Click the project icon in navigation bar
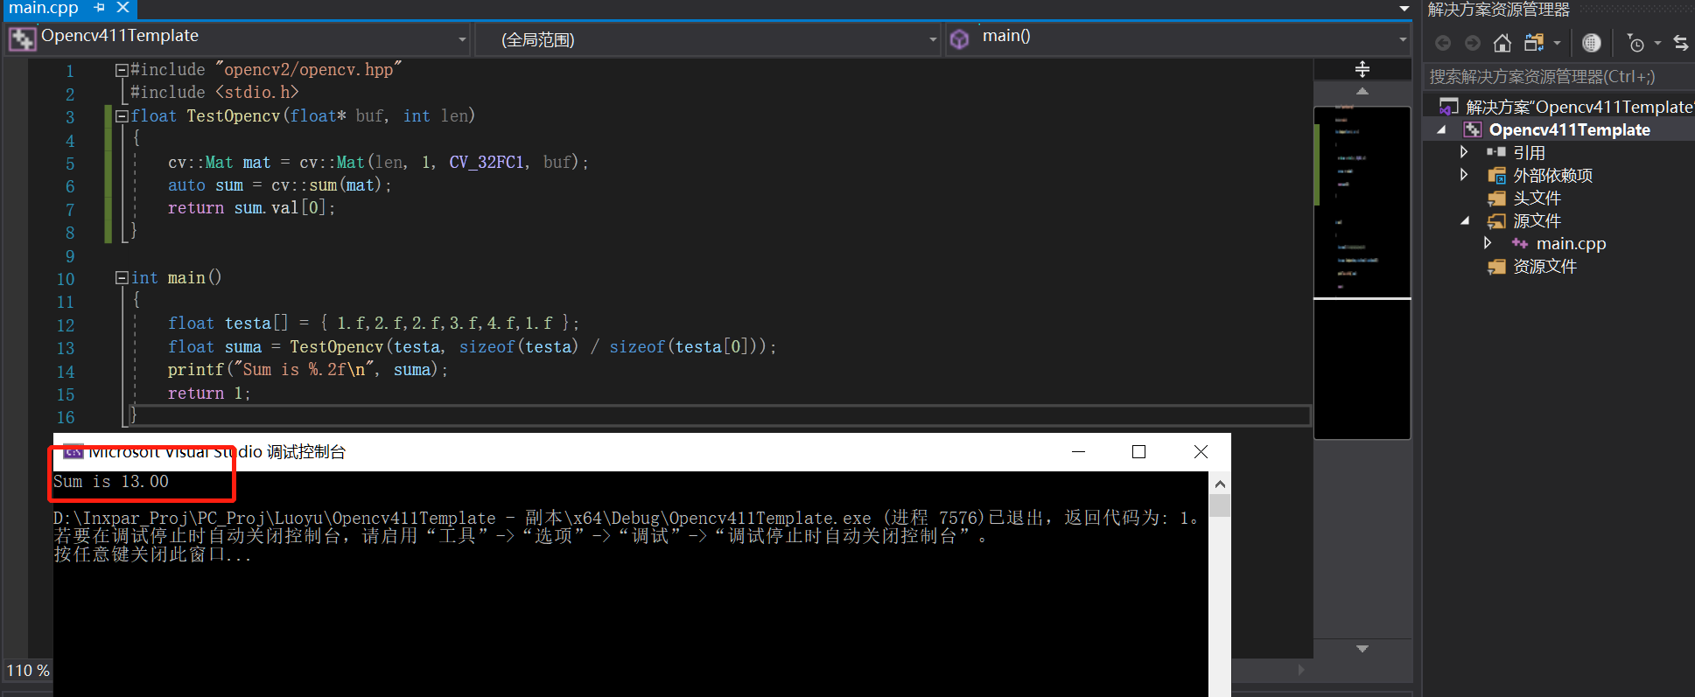Screen dimensions: 1695x697 [x=22, y=39]
